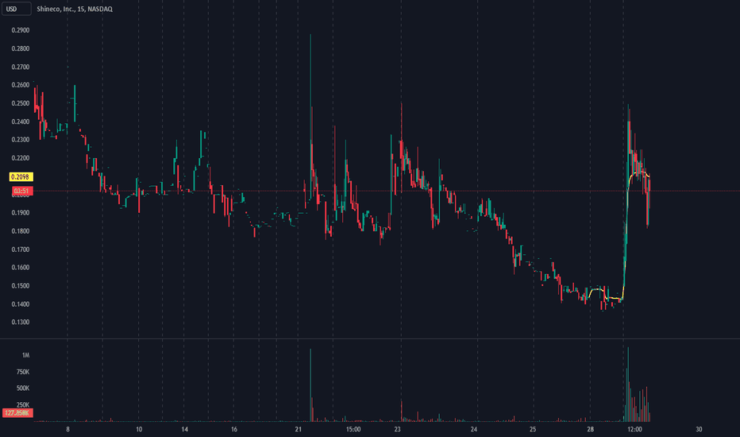The height and width of the screenshot is (437, 740).
Task: Click the 0.1300 price axis label
Action: point(21,323)
